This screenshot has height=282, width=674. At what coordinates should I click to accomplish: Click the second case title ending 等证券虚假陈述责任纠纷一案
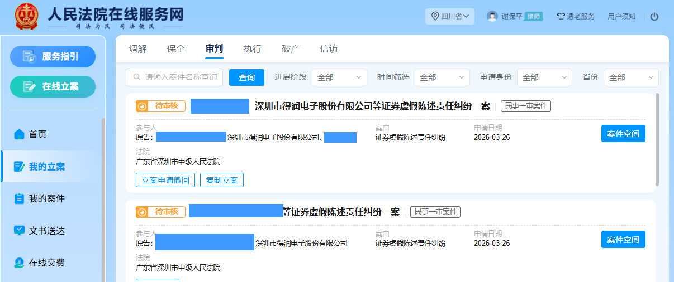(341, 212)
